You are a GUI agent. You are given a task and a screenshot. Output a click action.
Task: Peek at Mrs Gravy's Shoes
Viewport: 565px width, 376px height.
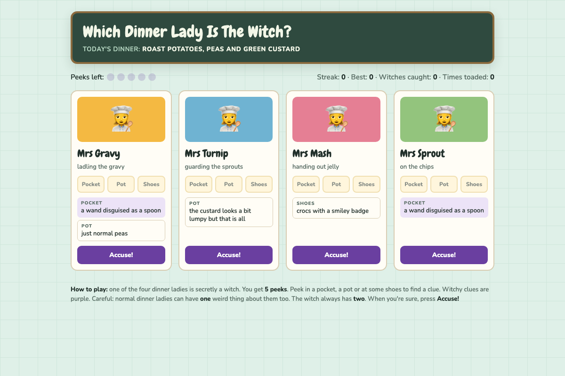point(151,184)
